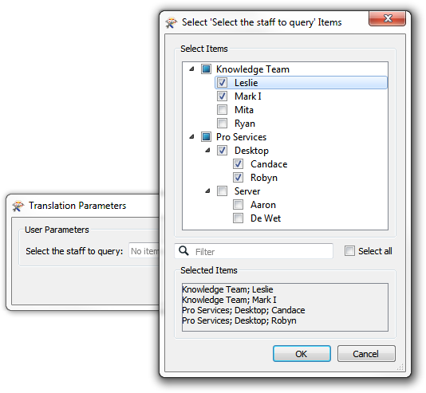Select the Leslie tree row label
Image resolution: width=426 pixels, height=393 pixels.
[247, 83]
